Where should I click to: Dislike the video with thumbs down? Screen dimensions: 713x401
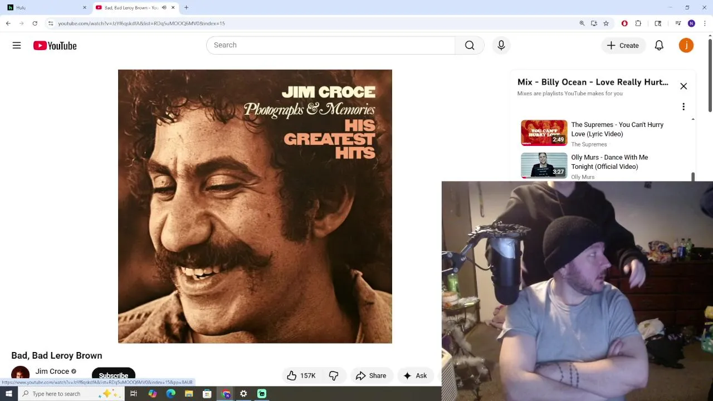(334, 375)
